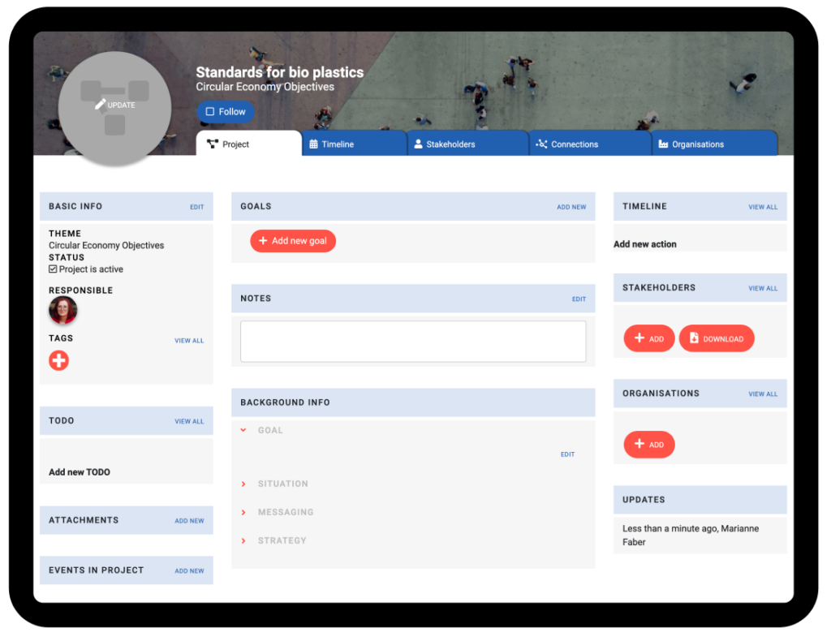Click the 'Standards for bio plastics' project title
Screen dimensions: 831x641
point(280,72)
